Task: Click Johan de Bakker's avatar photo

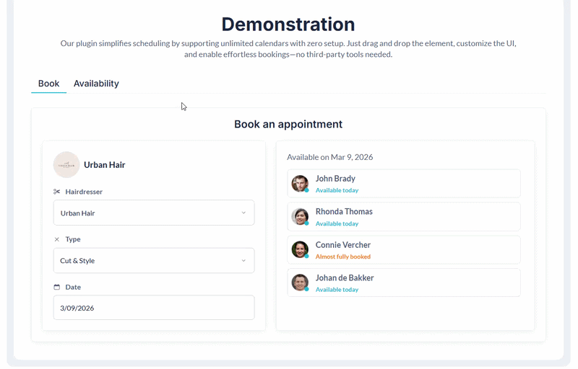Action: tap(300, 283)
